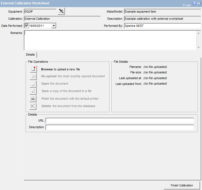
Task: Click the Description field under Details
Action: click(x=120, y=127)
